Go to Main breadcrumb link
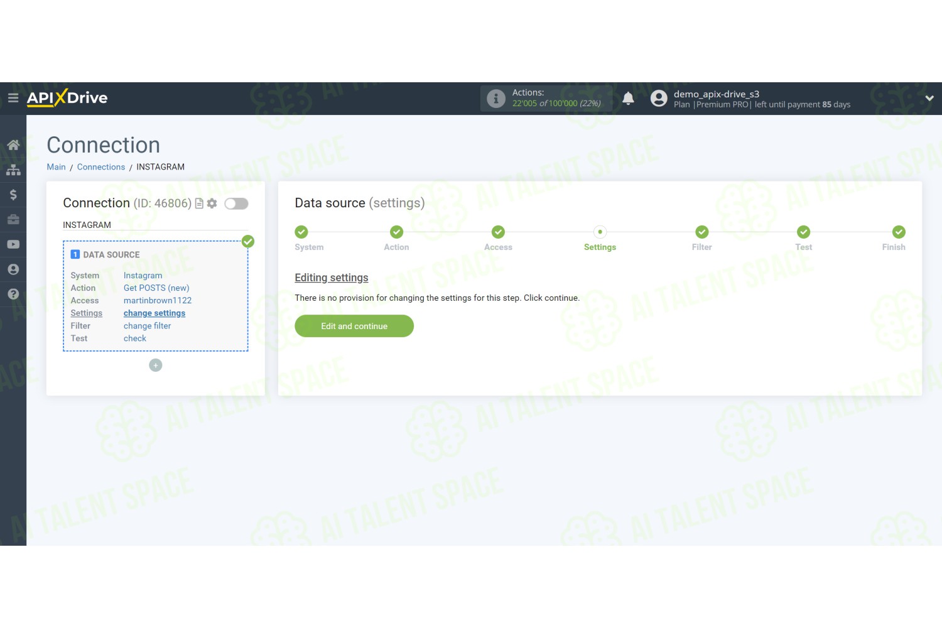942x628 pixels. (56, 167)
